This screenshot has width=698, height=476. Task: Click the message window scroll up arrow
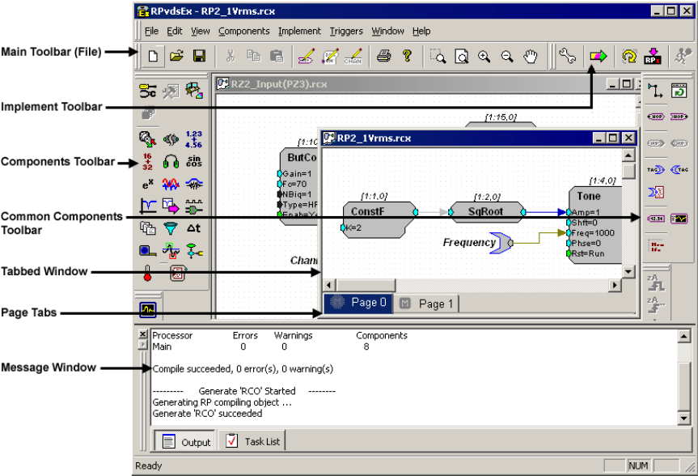[683, 336]
